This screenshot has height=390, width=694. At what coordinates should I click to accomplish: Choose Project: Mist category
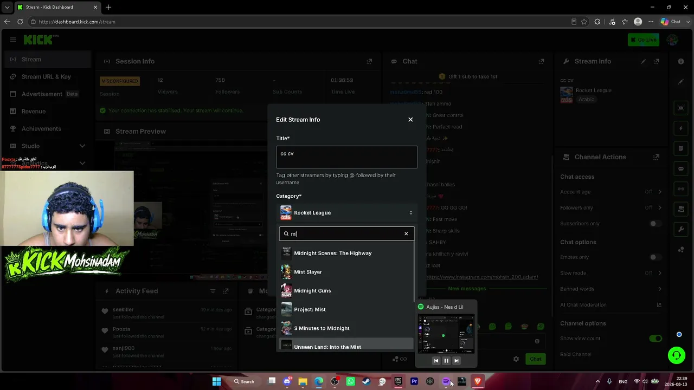[x=346, y=309]
